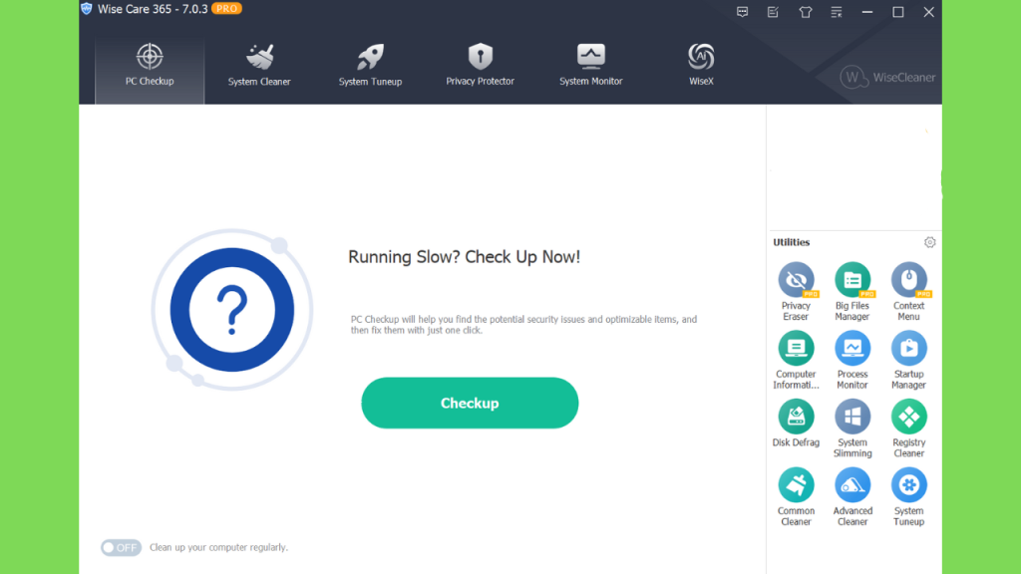Click the green Checkup button
Viewport: 1021px width, 574px height.
coord(470,404)
